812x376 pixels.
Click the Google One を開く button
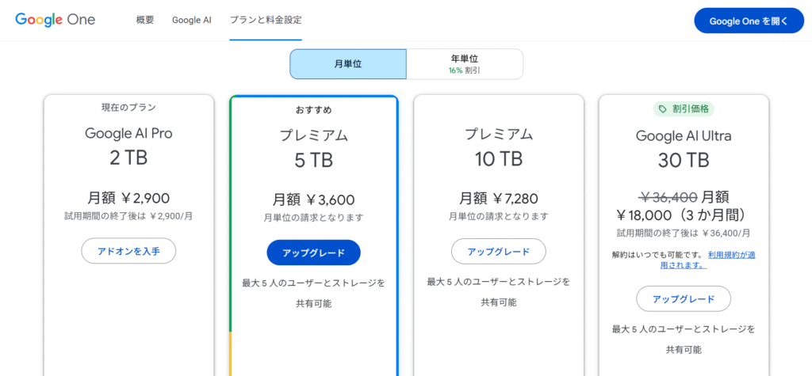[x=749, y=21]
